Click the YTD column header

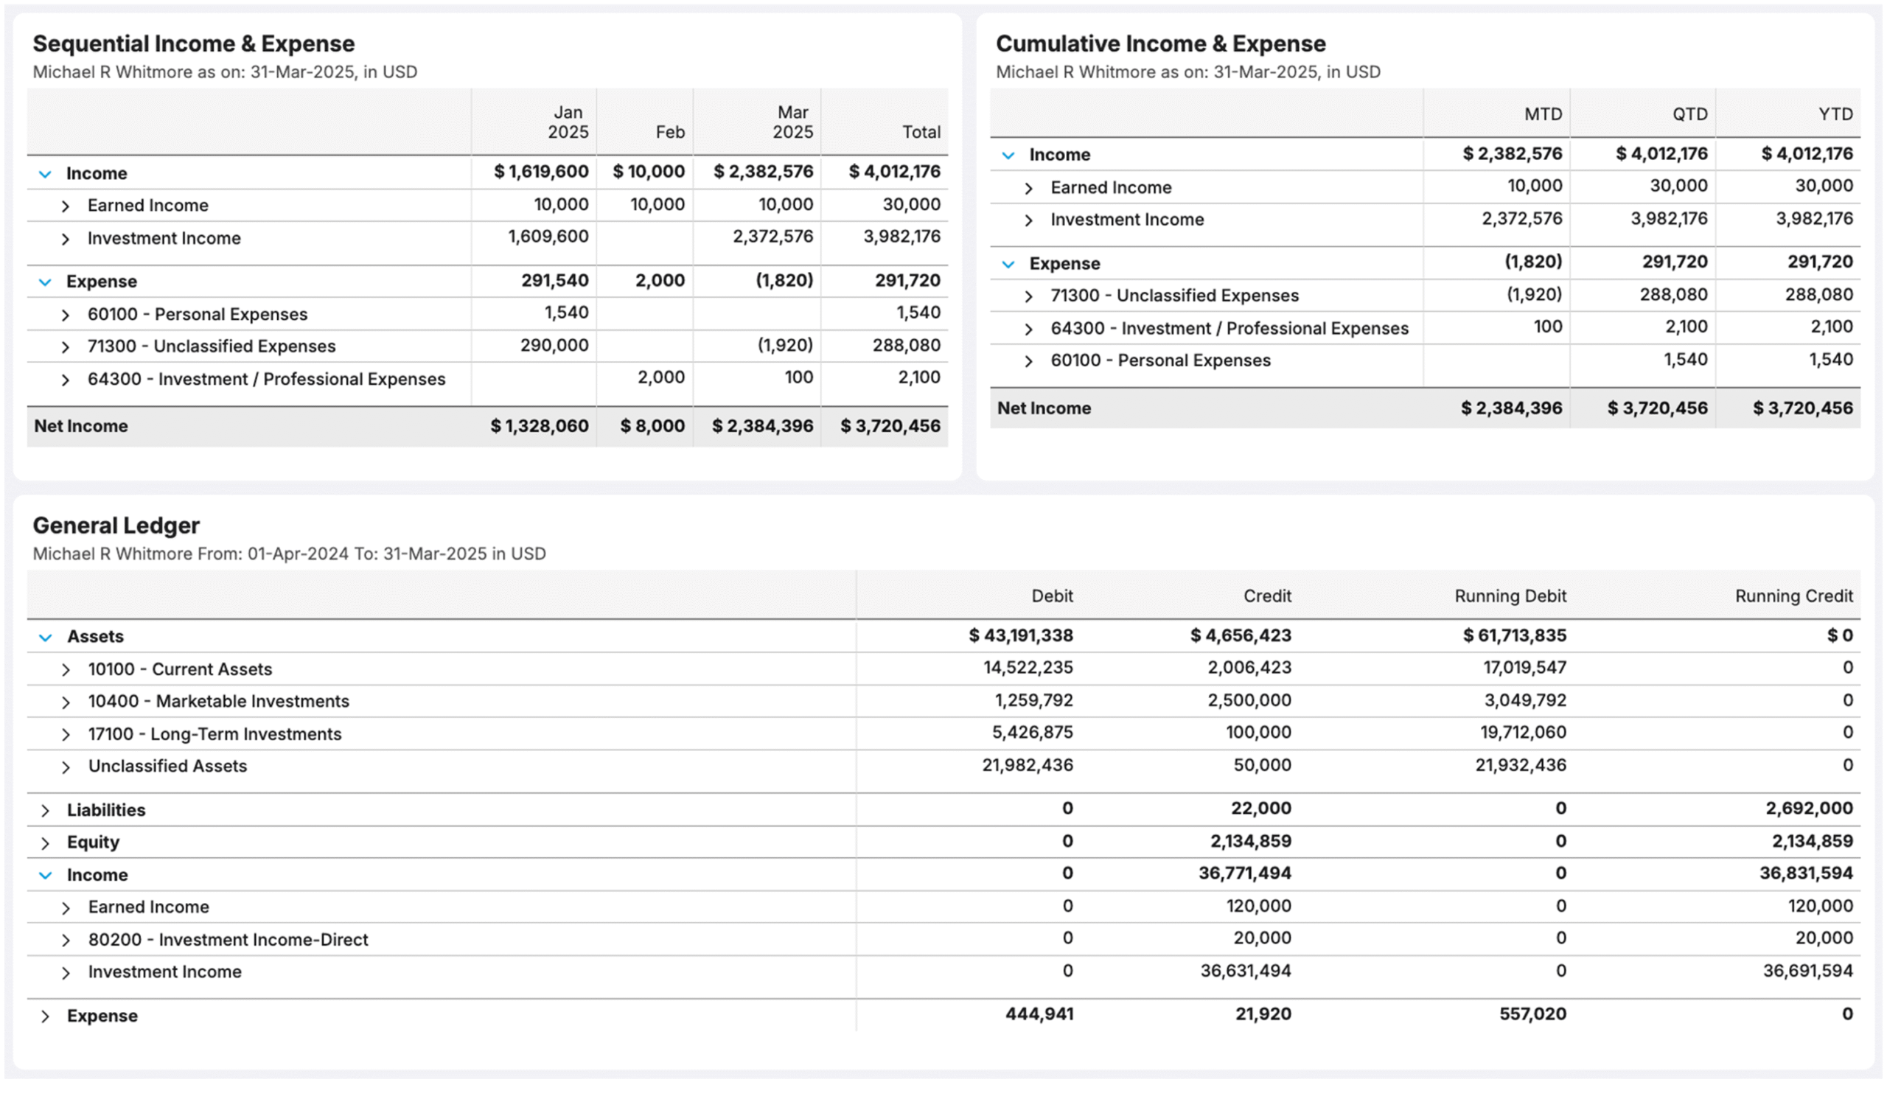tap(1835, 114)
